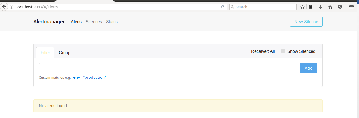359x118 pixels.
Task: Click the New Silence button
Action: [306, 22]
